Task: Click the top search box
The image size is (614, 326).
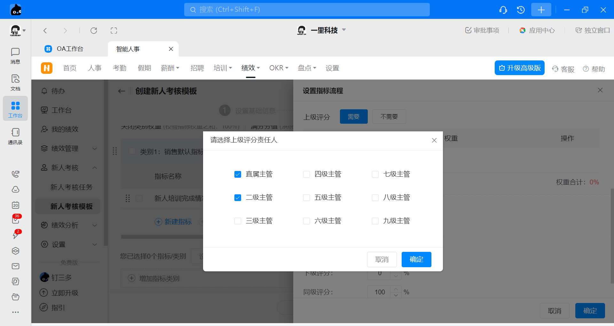Action: [x=307, y=10]
